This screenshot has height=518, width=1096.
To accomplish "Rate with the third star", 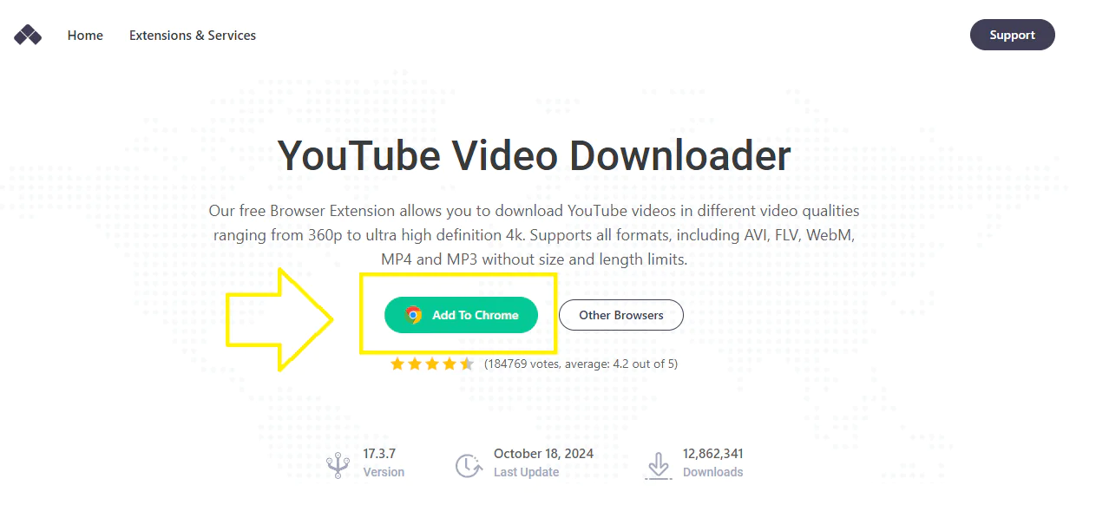I will point(432,364).
